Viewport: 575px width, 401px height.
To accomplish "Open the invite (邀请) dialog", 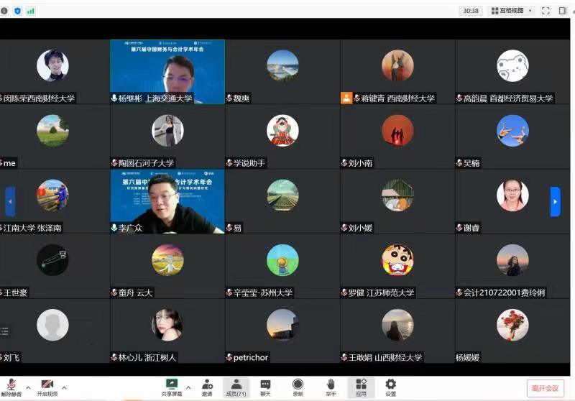I will coord(207,387).
